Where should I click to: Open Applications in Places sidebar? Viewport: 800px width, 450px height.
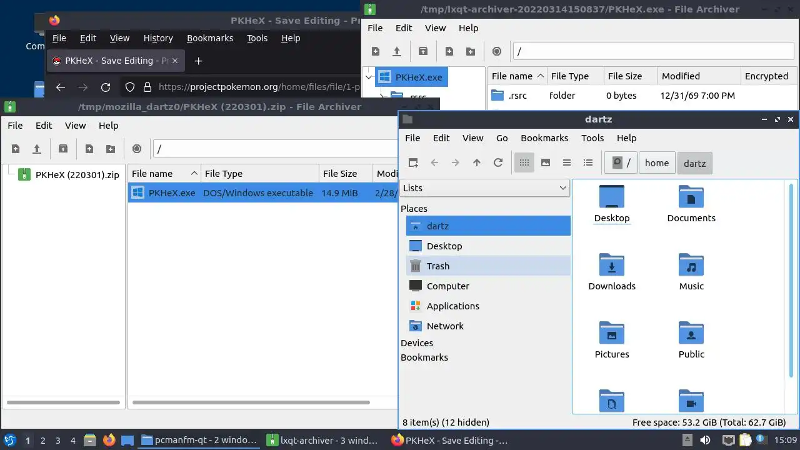point(488,306)
